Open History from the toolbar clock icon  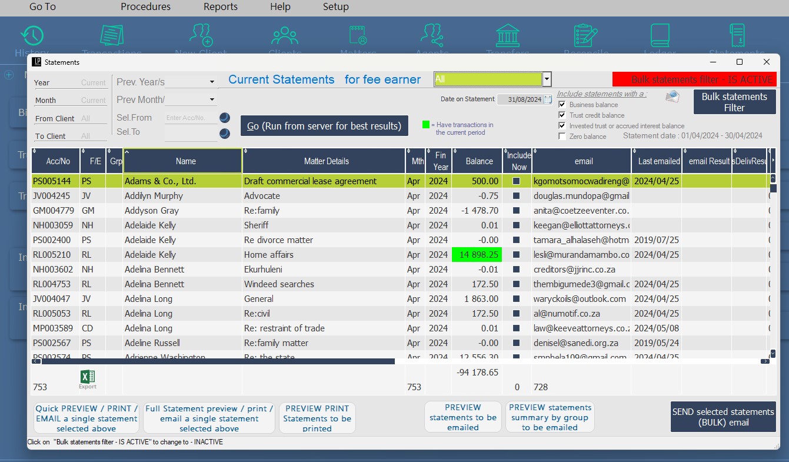point(32,36)
